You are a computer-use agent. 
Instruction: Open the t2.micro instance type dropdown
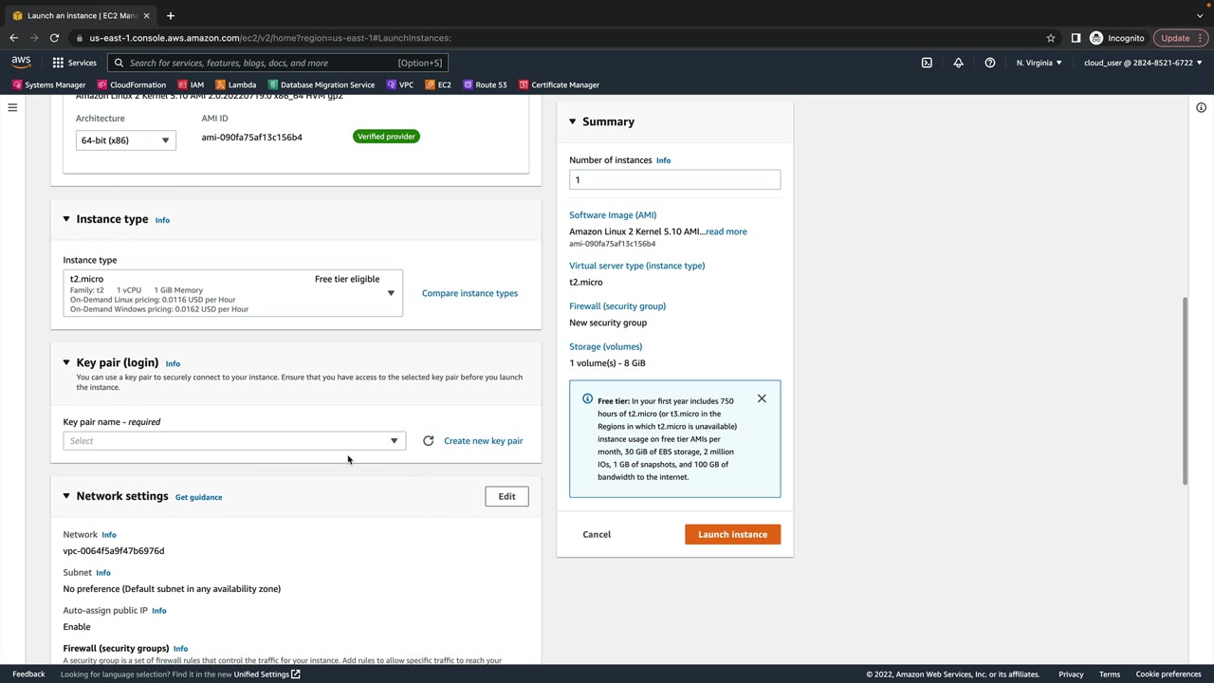coord(232,293)
